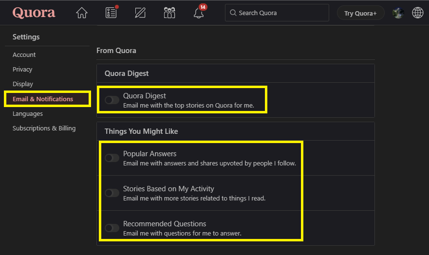
Task: Select Account in the settings sidebar
Action: pos(24,55)
